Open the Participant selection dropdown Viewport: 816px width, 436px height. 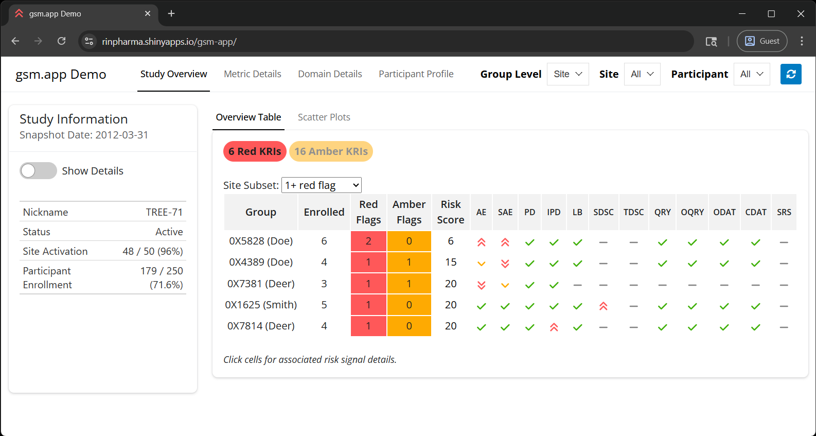(x=751, y=74)
